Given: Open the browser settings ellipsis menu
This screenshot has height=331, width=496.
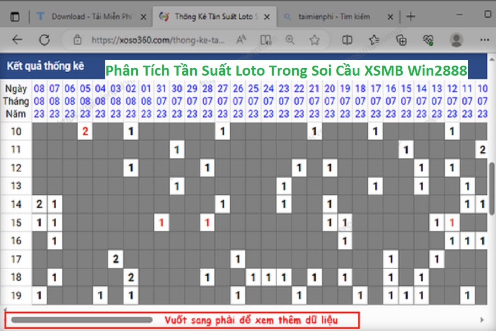Looking at the screenshot, I should coord(483,40).
